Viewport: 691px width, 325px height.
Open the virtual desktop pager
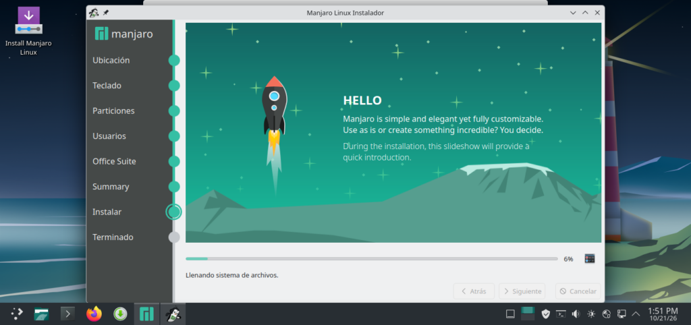click(528, 314)
